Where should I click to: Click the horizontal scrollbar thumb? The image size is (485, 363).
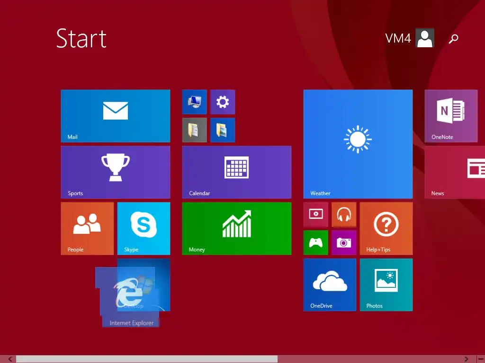(x=147, y=359)
